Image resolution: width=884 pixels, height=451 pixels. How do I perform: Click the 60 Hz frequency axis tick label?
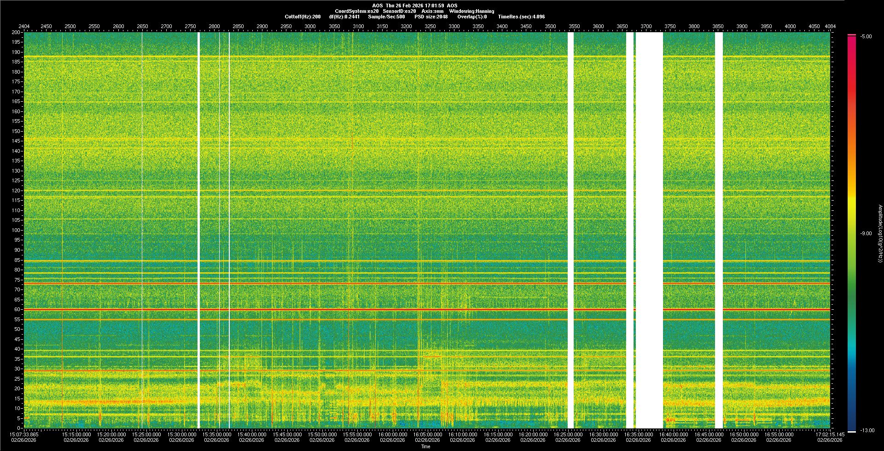pos(17,310)
